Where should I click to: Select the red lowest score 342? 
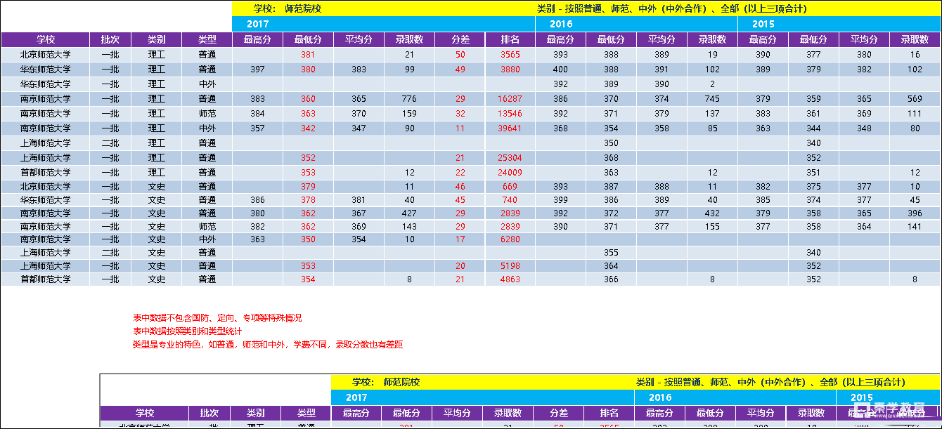coord(308,128)
